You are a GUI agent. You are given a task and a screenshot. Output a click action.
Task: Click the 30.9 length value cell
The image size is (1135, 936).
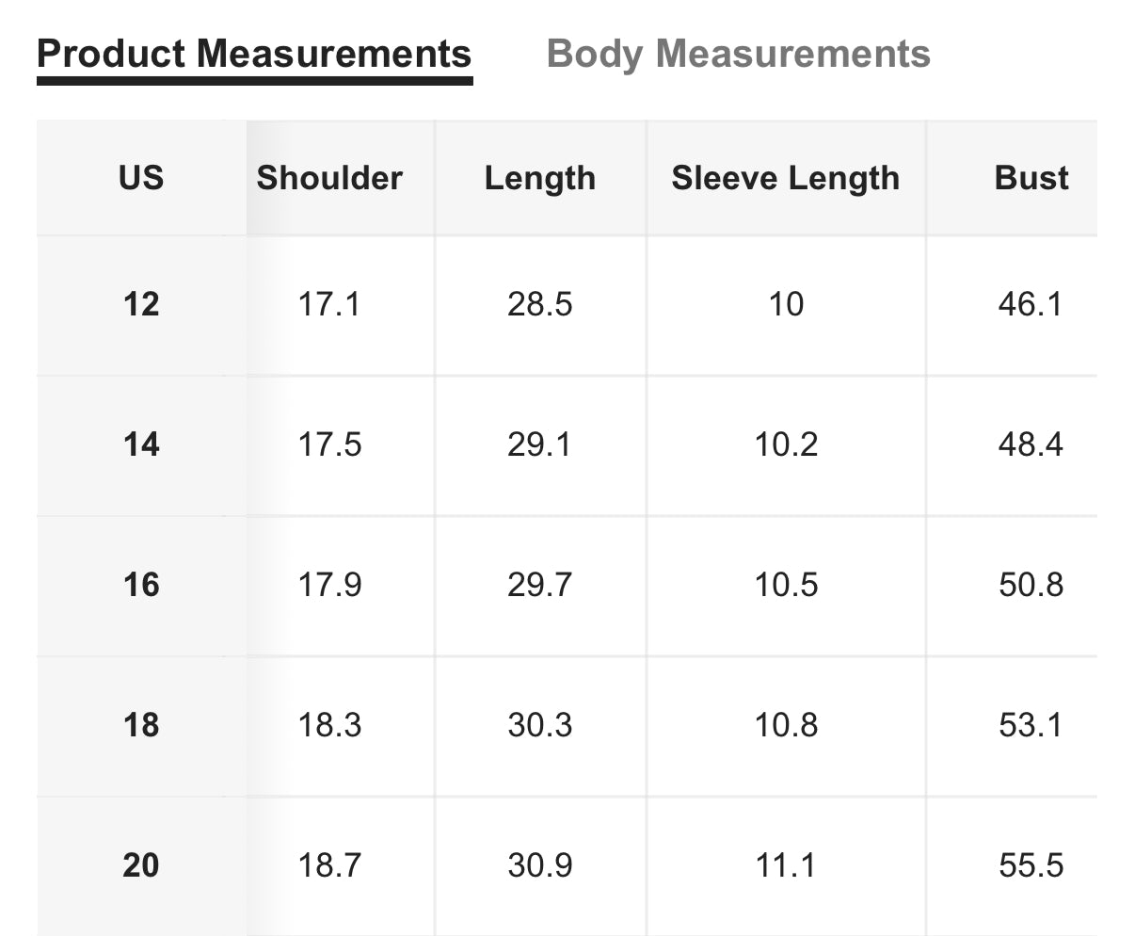[540, 865]
